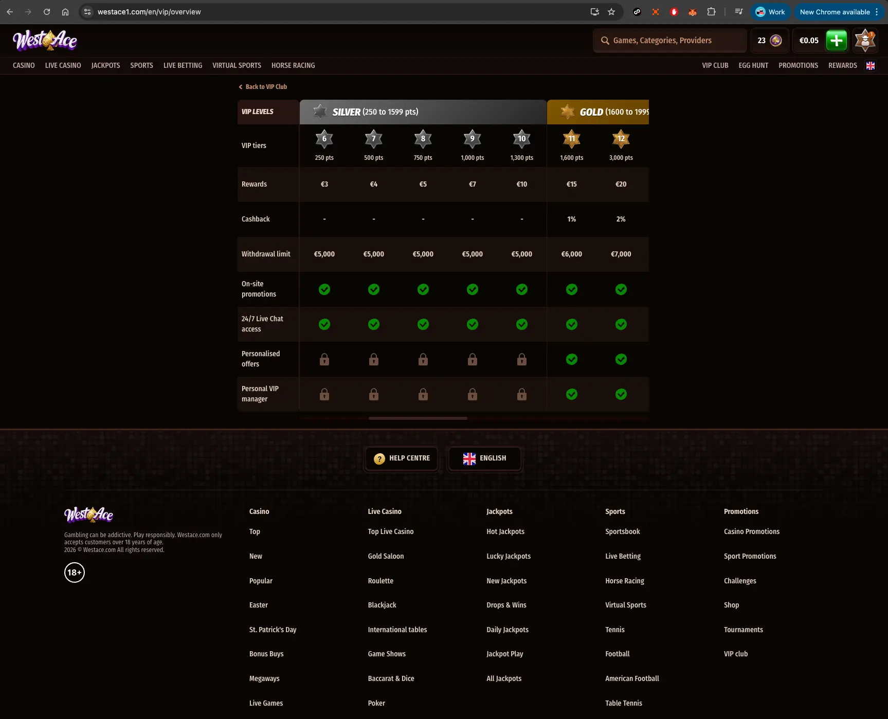This screenshot has height=719, width=888.
Task: Click the Tournaments footer link
Action: coord(744,630)
